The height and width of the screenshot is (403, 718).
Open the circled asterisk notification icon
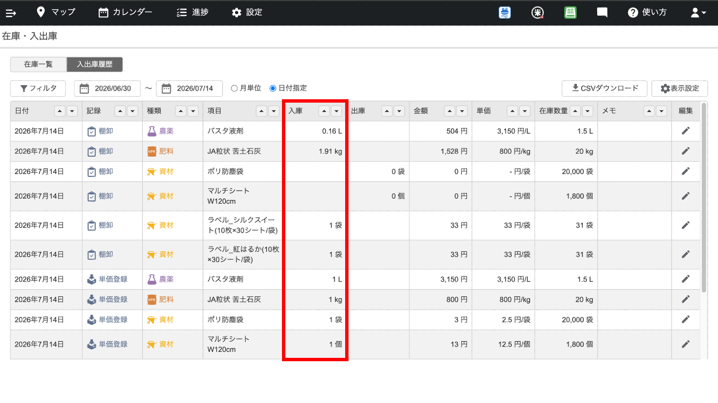point(537,13)
